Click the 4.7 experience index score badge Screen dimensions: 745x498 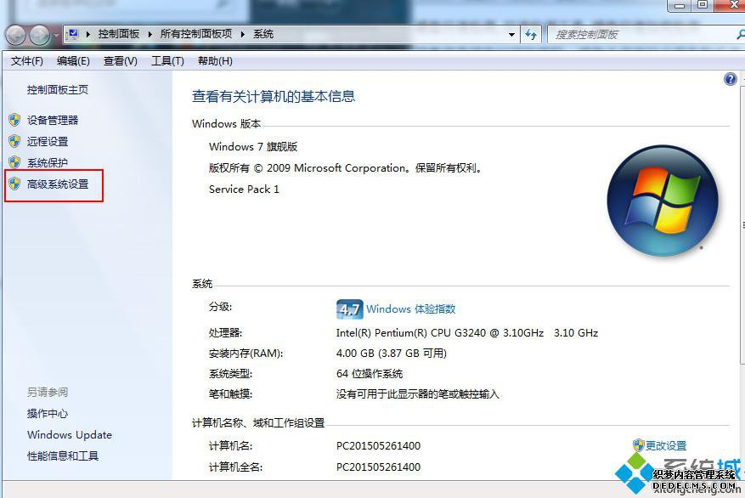pos(349,309)
